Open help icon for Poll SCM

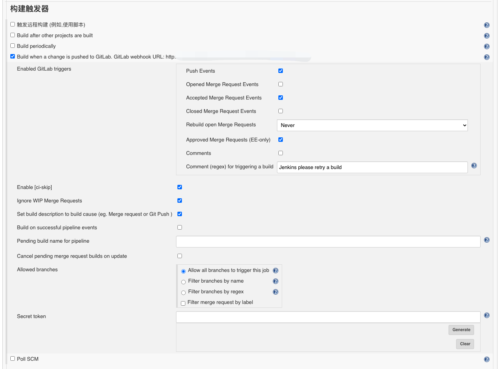coord(486,359)
